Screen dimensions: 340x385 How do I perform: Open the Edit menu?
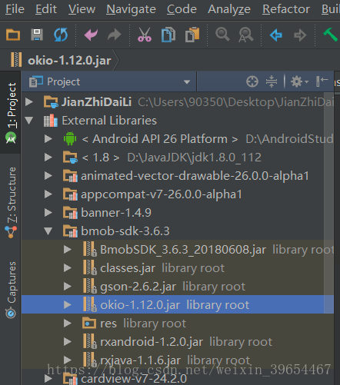tap(46, 9)
